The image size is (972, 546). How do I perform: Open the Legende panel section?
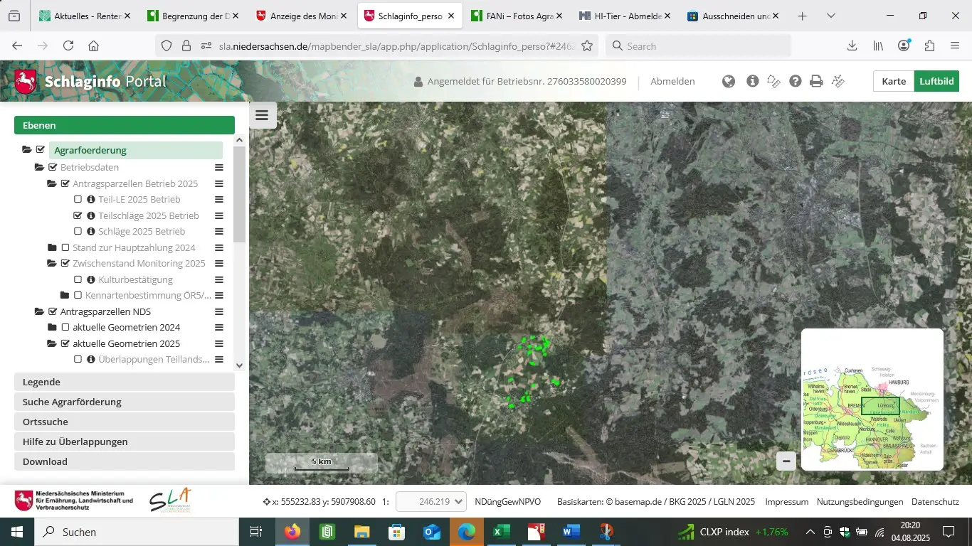125,382
